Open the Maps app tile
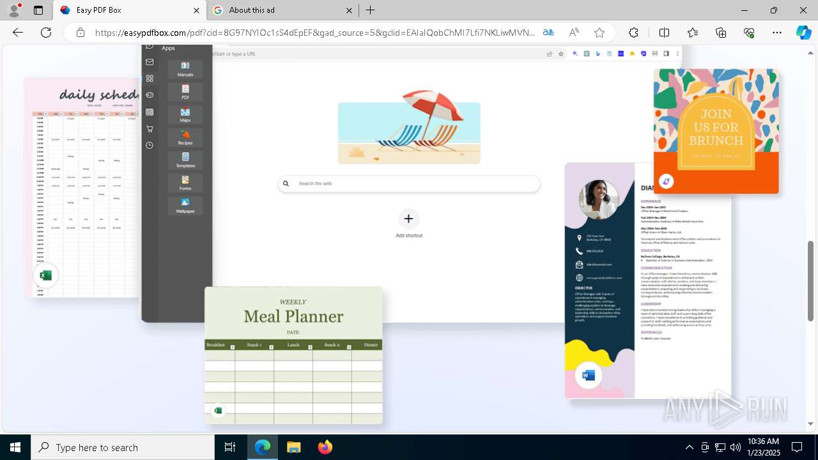Viewport: 818px width, 460px height. (185, 115)
